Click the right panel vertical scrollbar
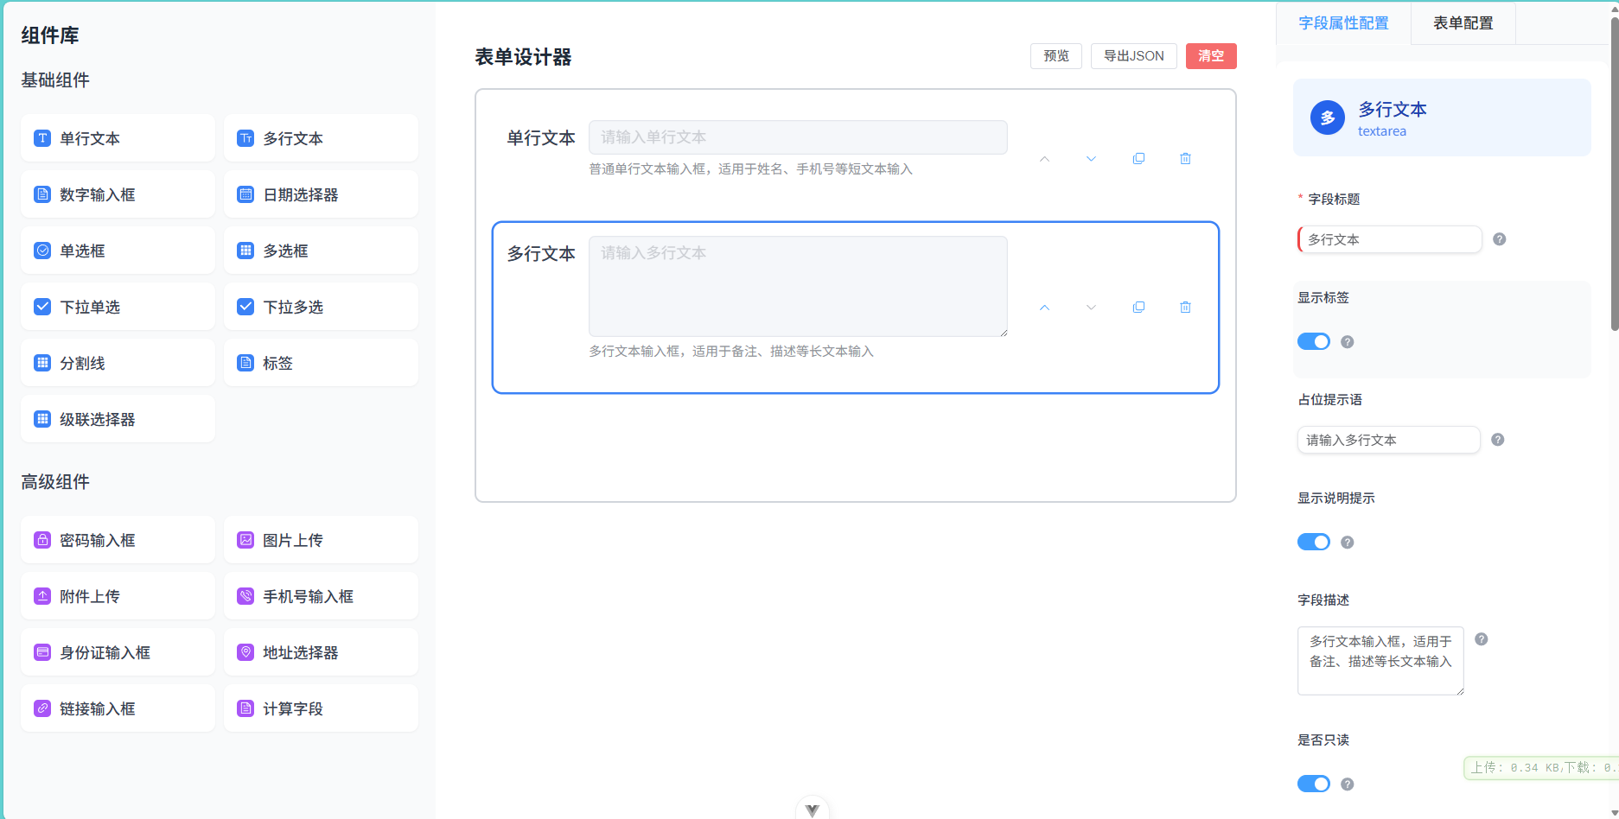This screenshot has height=819, width=1619. pos(1613,173)
